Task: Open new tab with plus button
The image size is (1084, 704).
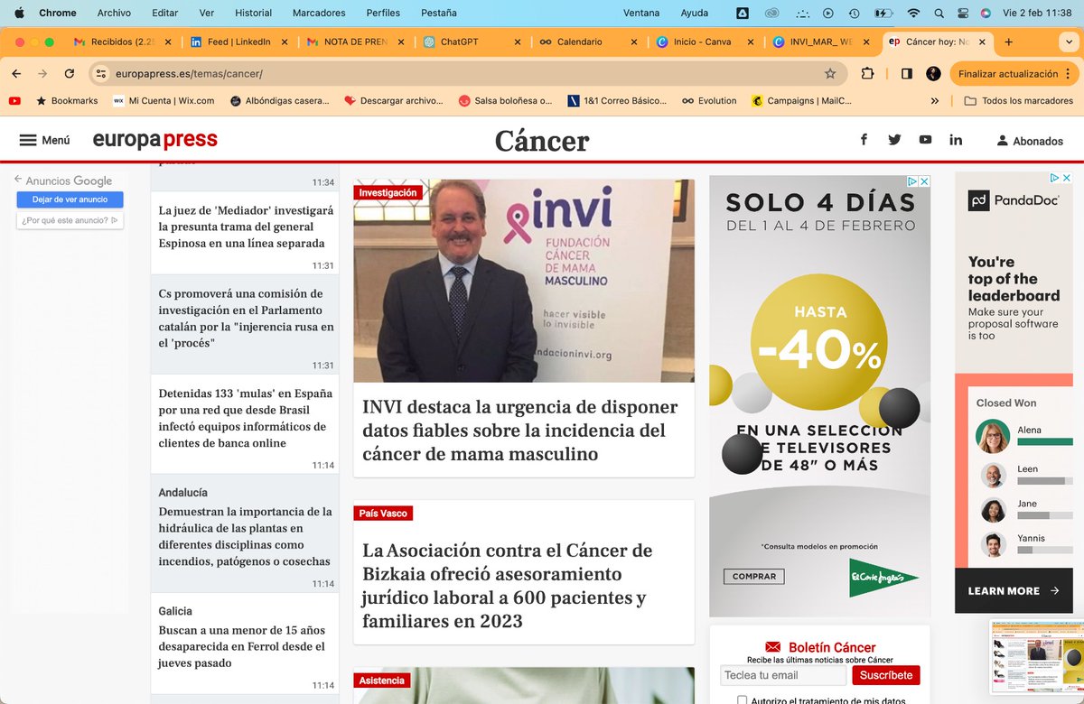Action: pyautogui.click(x=1008, y=42)
